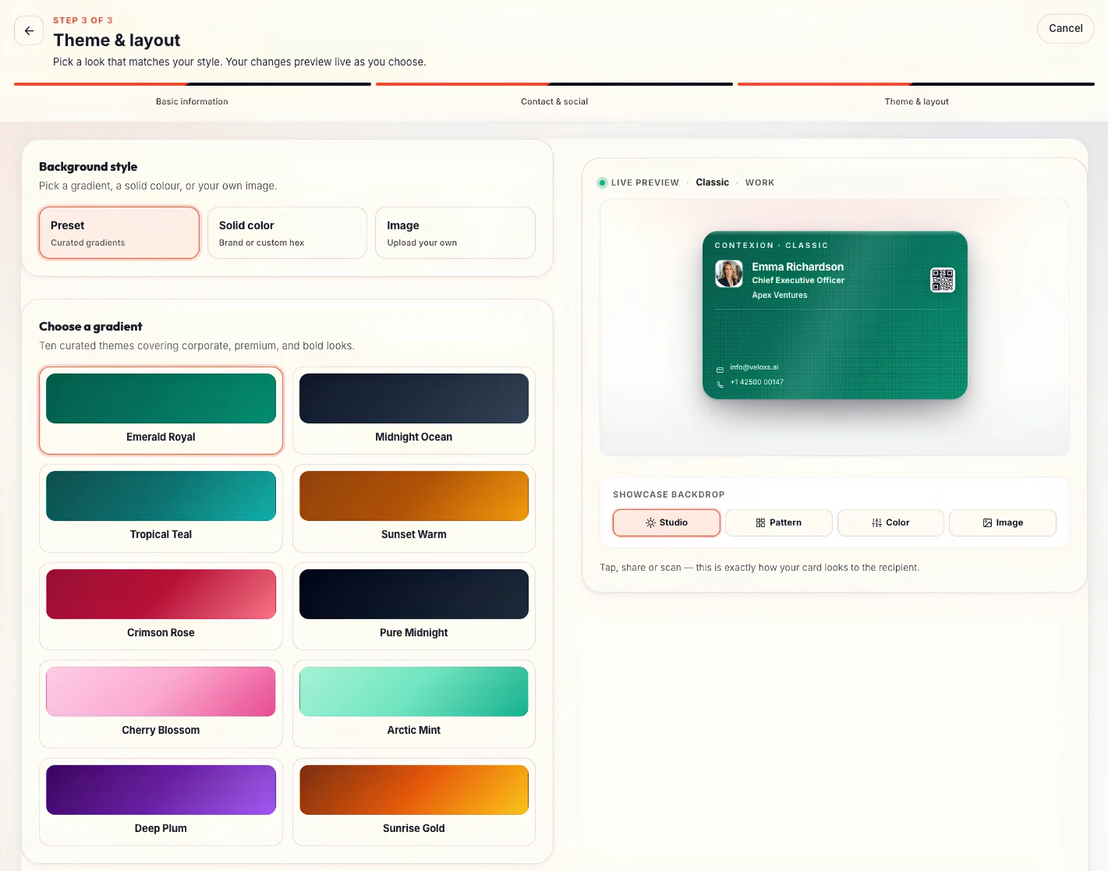This screenshot has height=871, width=1108.
Task: Click the CONTEXION · CLASSIC card header
Action: [771, 246]
